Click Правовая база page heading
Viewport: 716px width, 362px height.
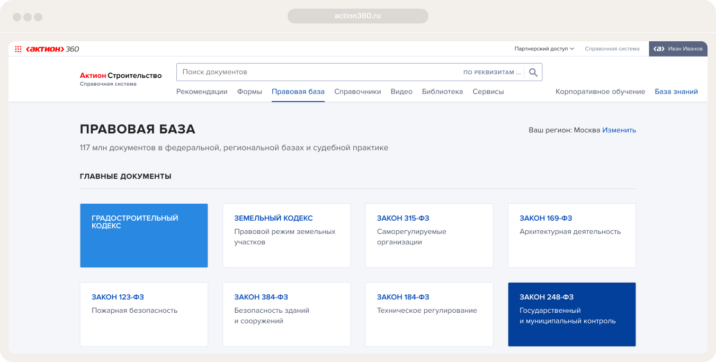point(138,129)
